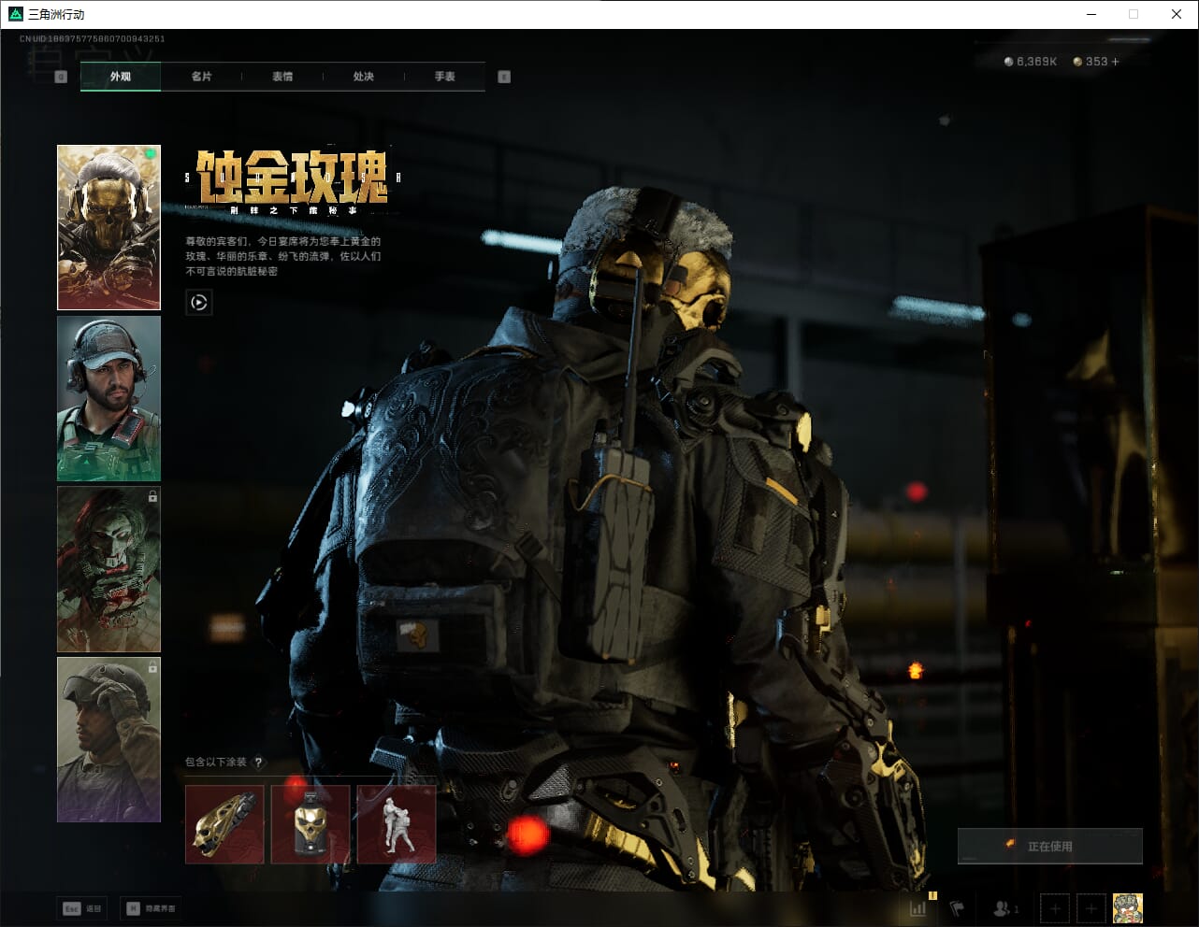
Task: Click the flag icon in bottom bar
Action: point(957,907)
